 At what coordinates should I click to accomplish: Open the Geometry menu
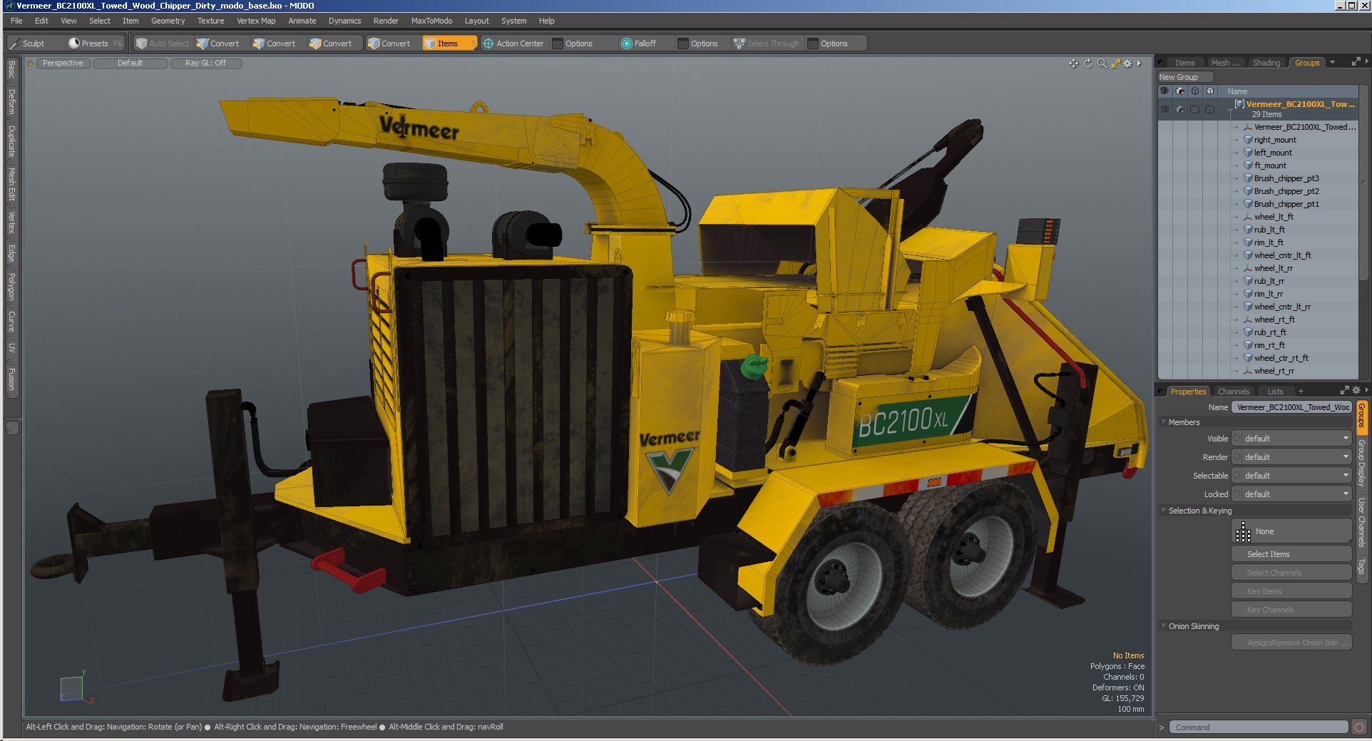coord(168,21)
